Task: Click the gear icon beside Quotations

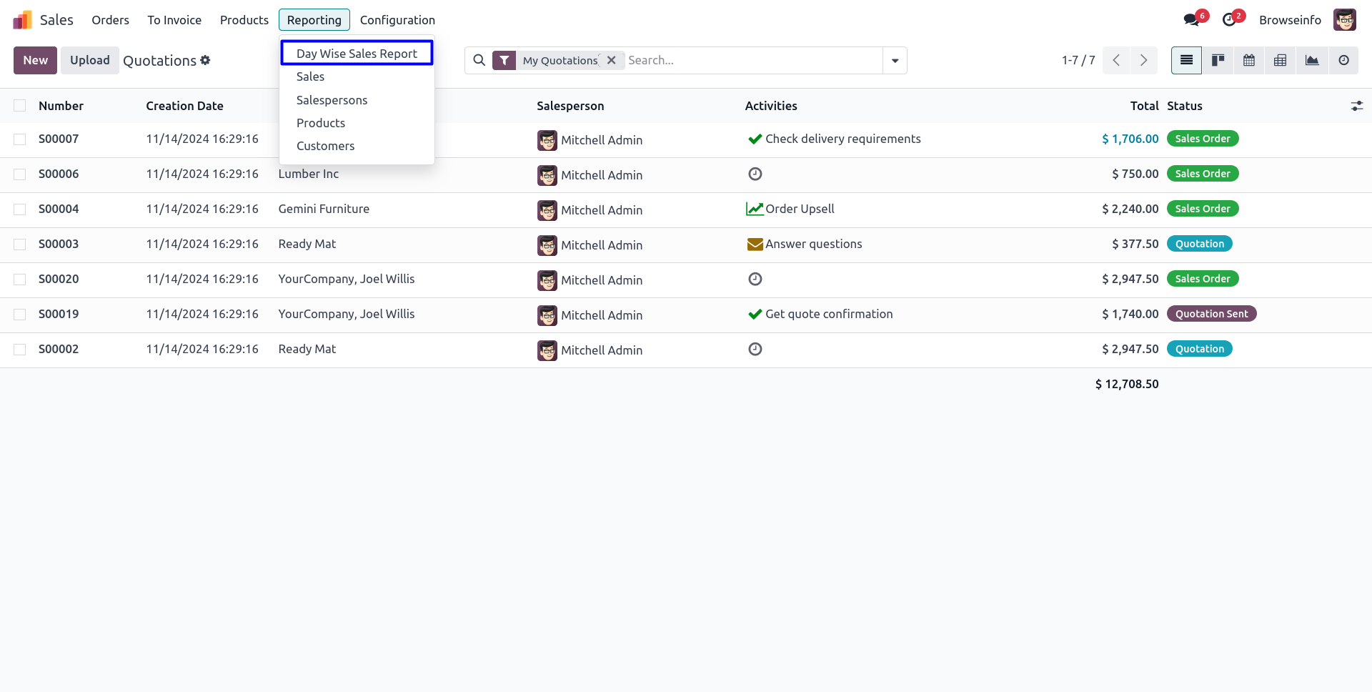Action: pyautogui.click(x=206, y=61)
